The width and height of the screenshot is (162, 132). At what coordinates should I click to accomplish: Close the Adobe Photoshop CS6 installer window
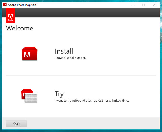point(154,5)
